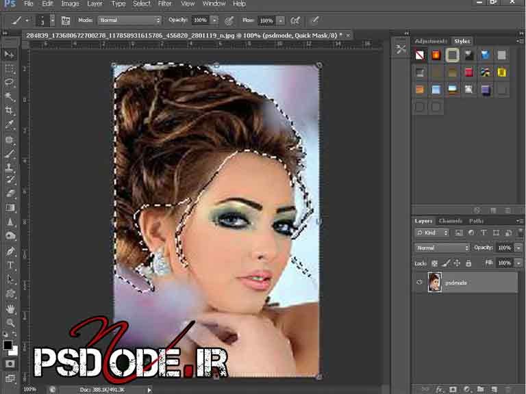Viewport: 526px width, 394px height.
Task: Switch to the Paths tab
Action: [477, 221]
